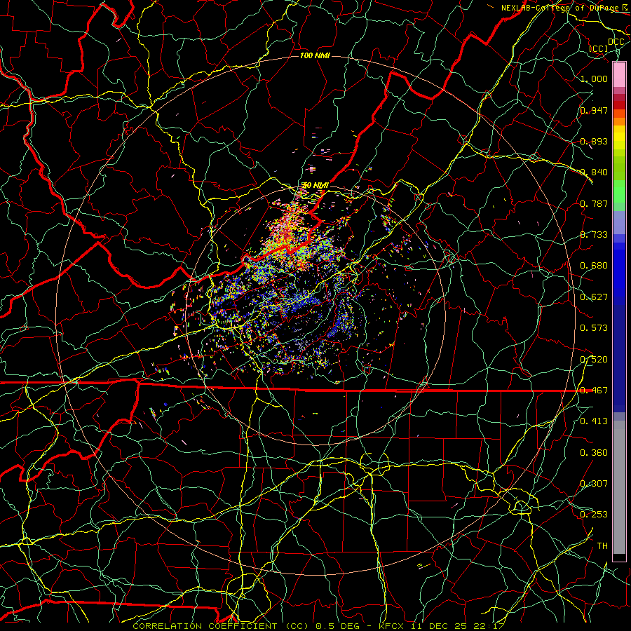Select the 0.893 legend value

(x=594, y=141)
